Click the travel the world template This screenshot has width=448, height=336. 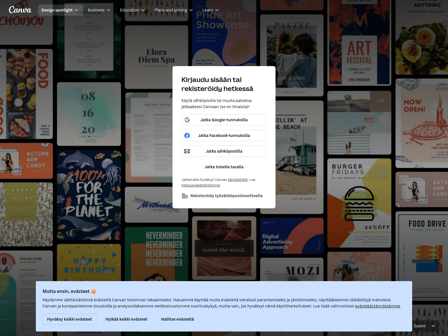coord(224,248)
